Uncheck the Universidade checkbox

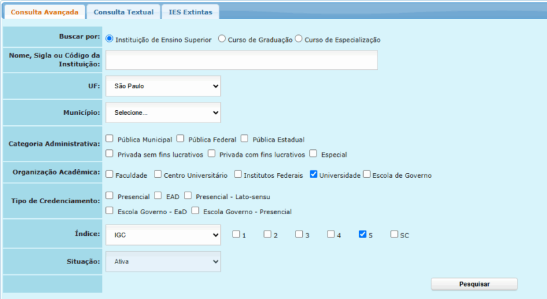[x=314, y=174]
